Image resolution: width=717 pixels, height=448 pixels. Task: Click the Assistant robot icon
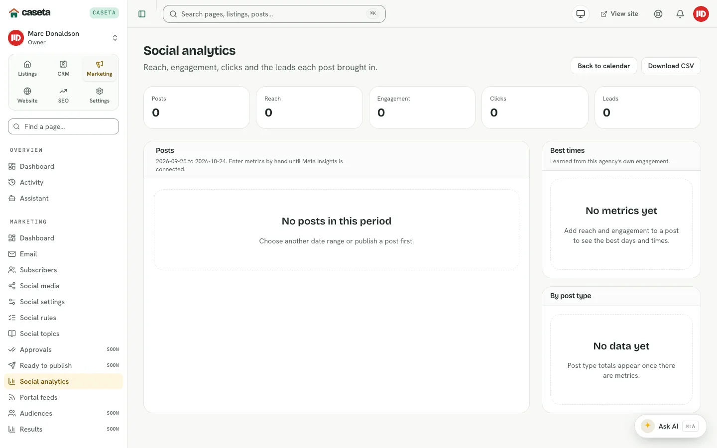pos(12,198)
